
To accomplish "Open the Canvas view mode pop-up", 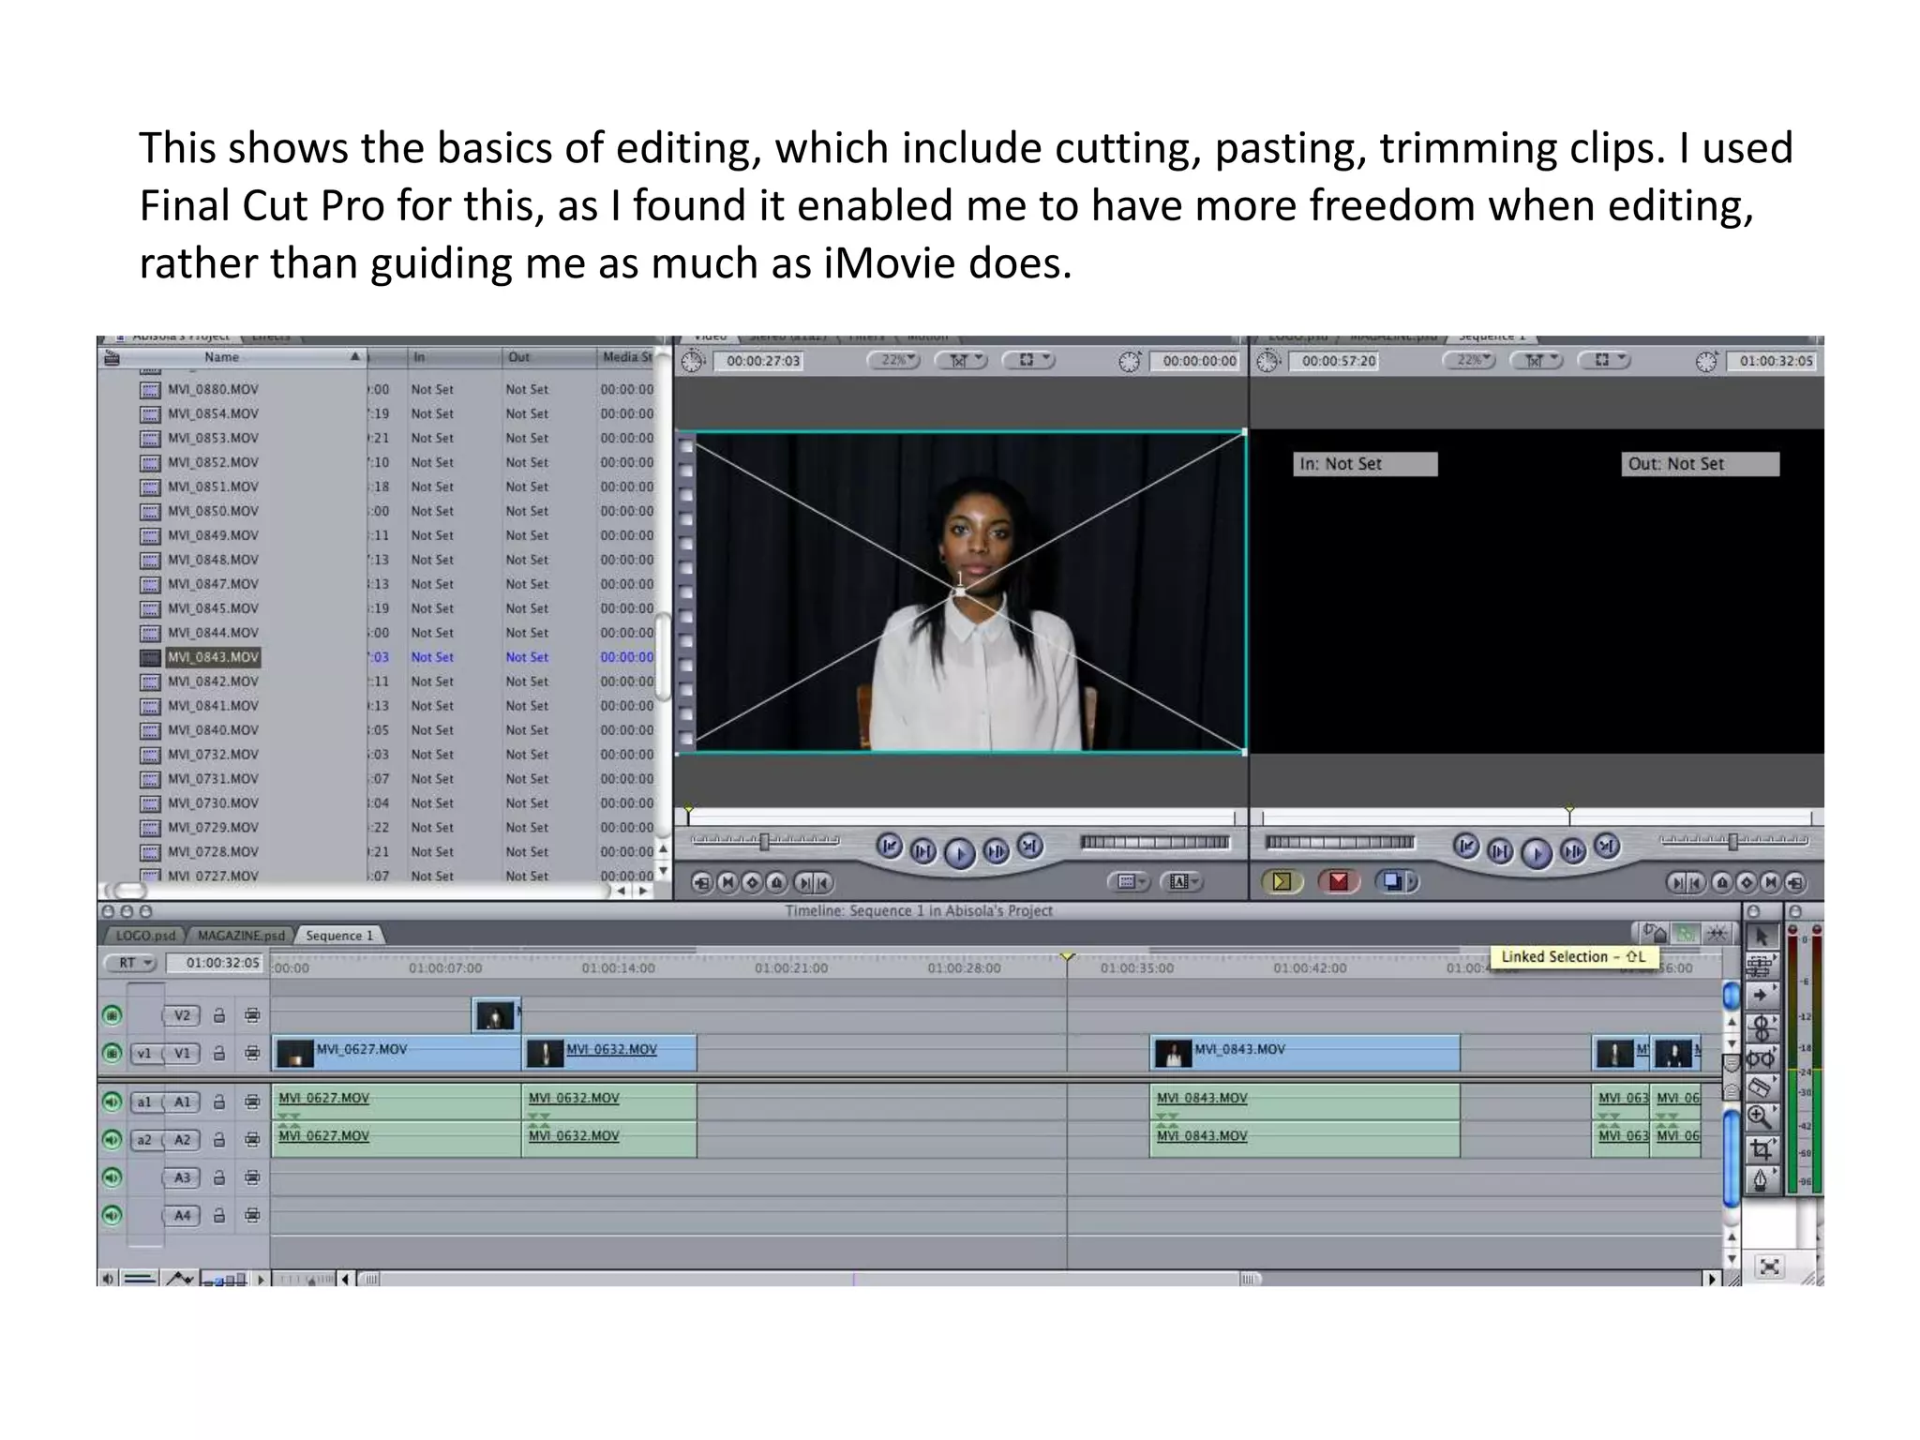I will [1604, 360].
